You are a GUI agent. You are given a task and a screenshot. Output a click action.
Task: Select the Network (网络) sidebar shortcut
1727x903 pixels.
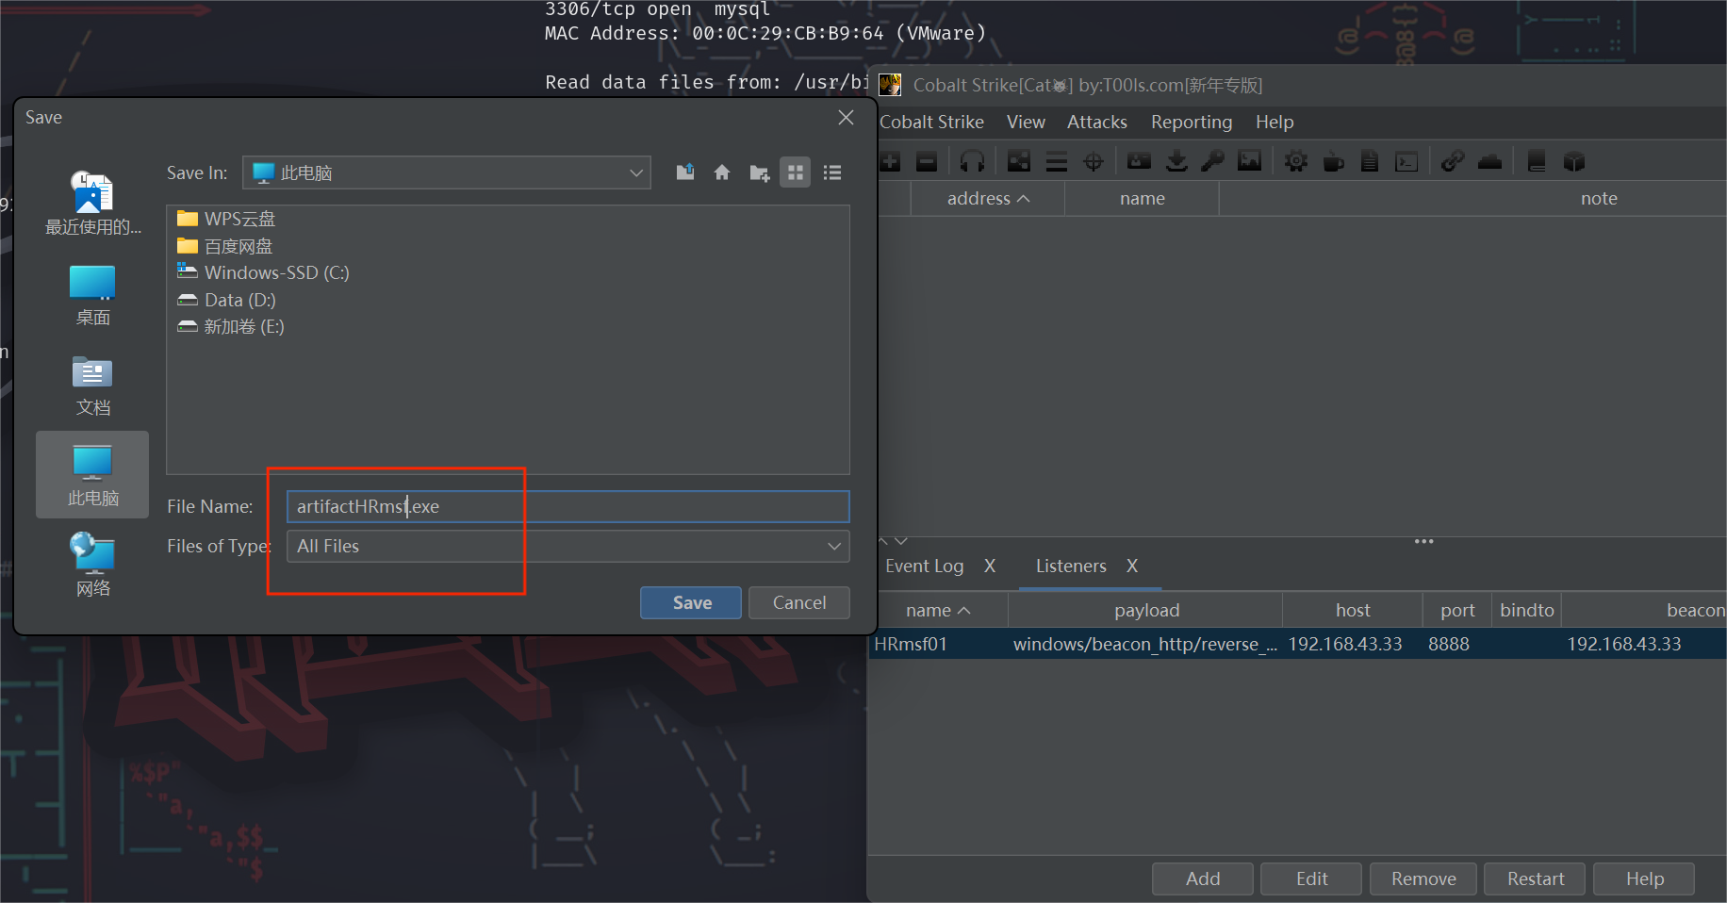92,566
